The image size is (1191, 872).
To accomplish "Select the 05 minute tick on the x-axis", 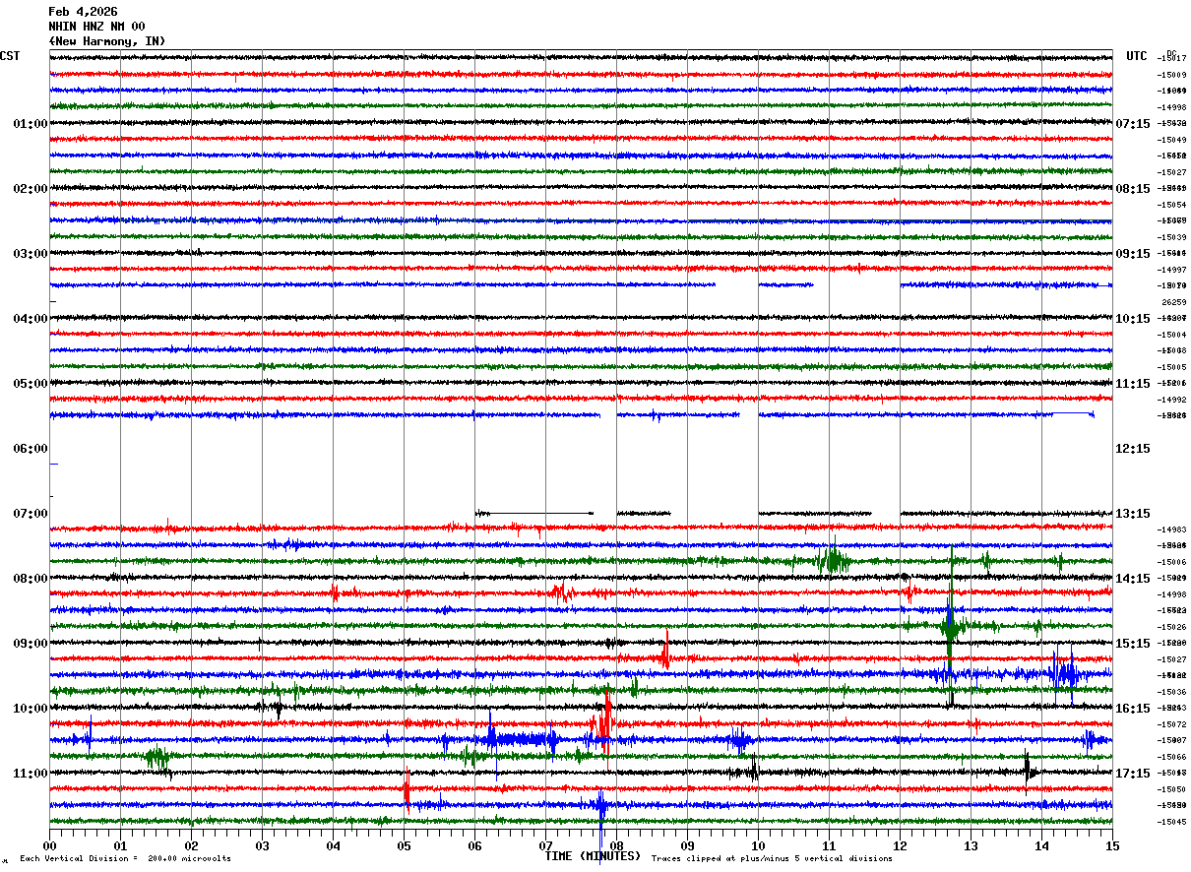I will point(404,845).
